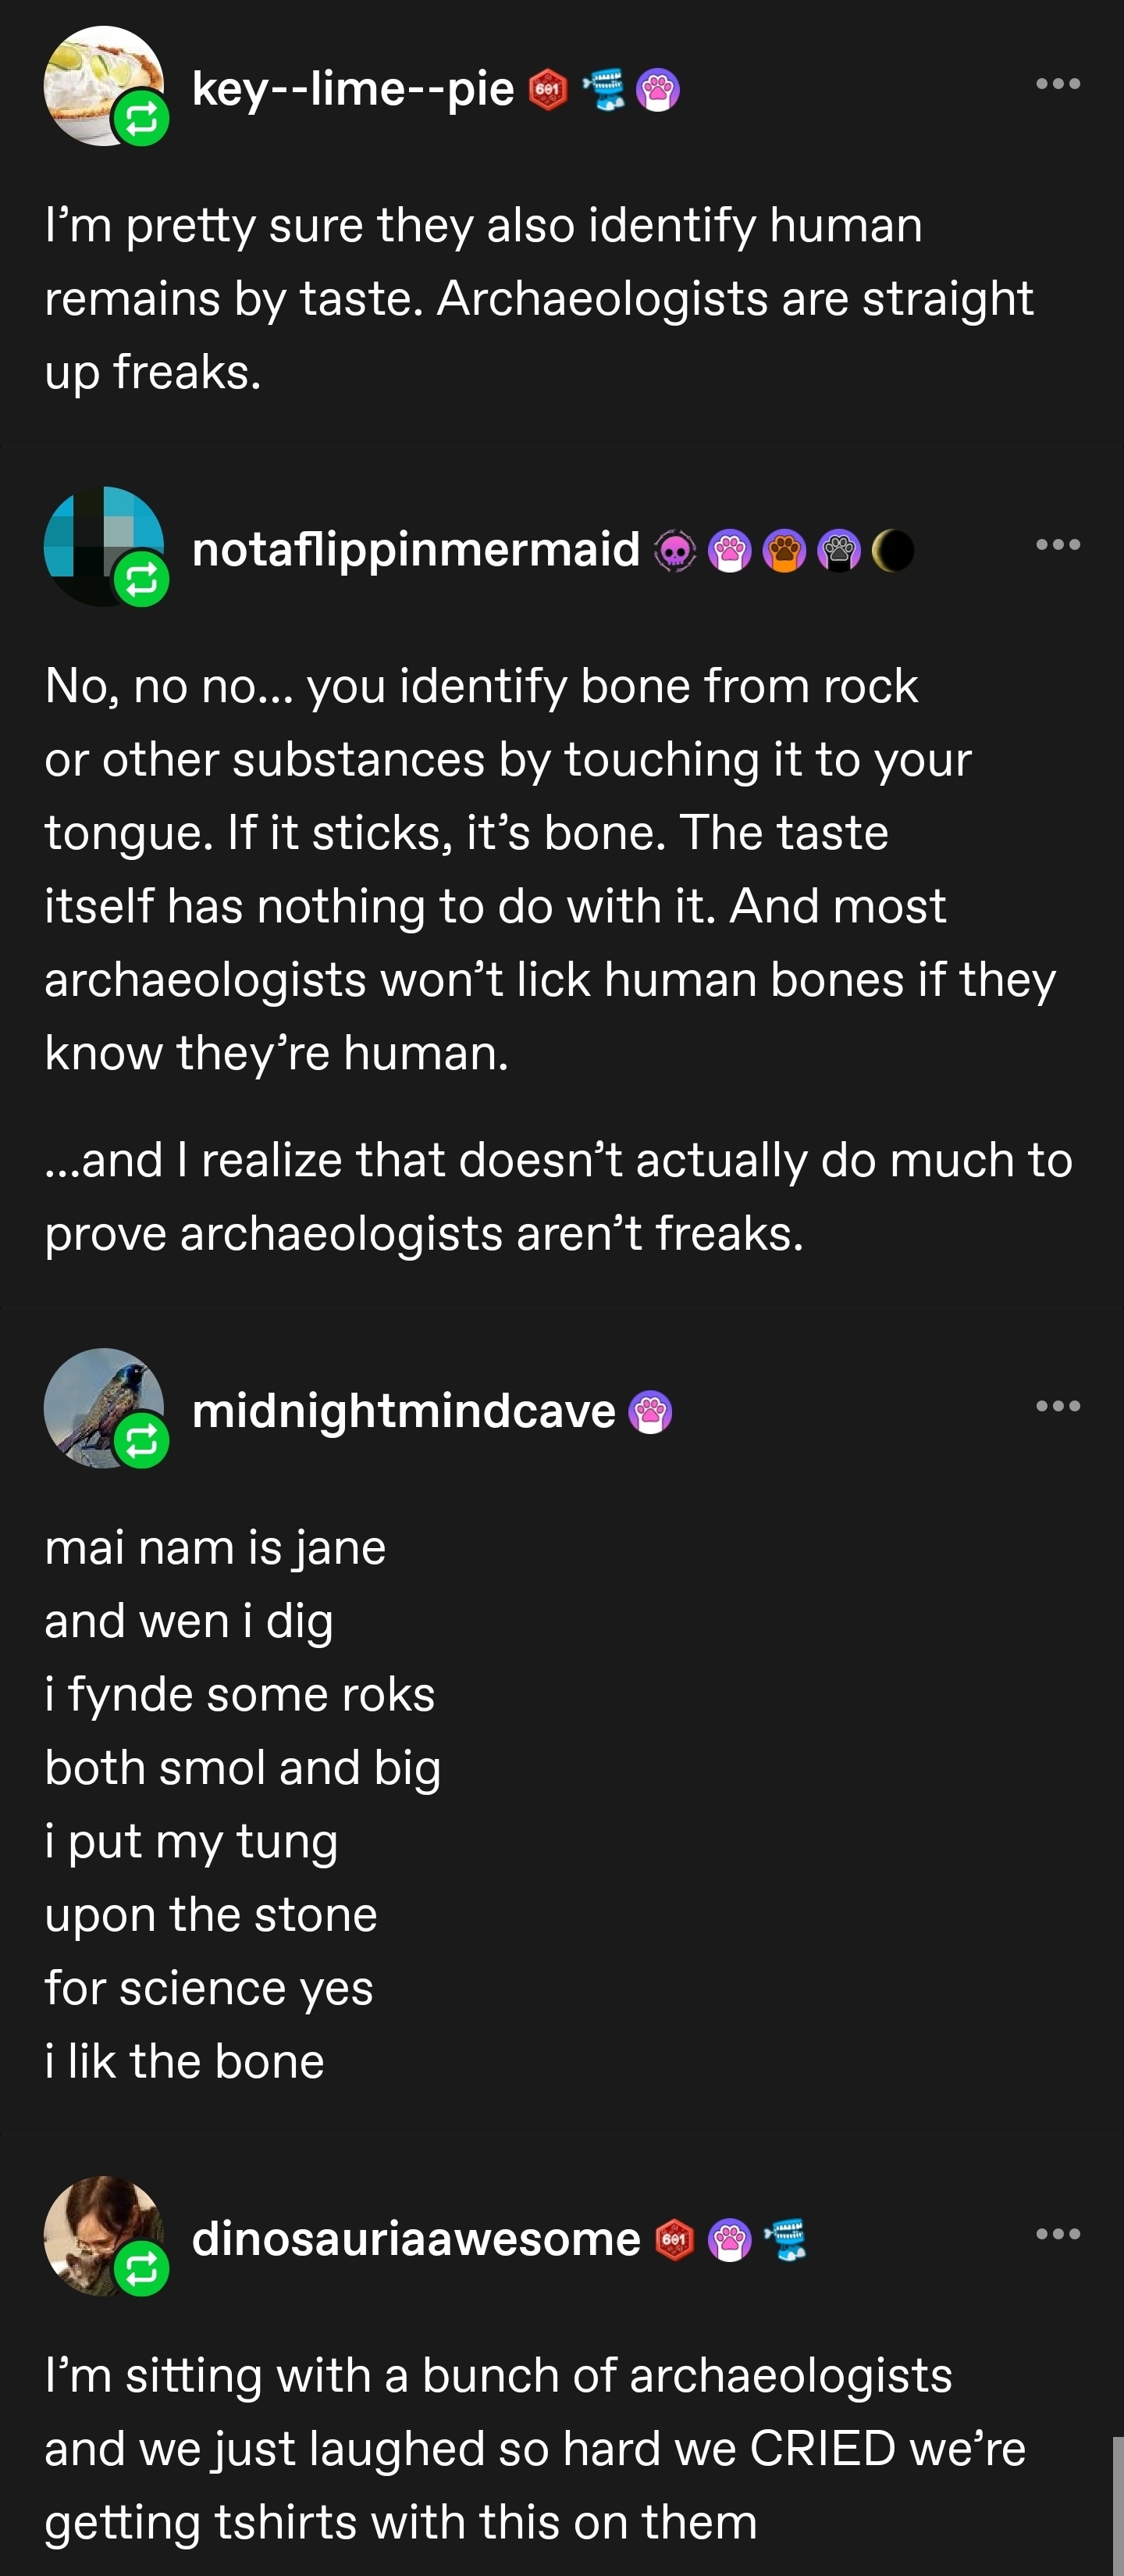
Task: Click orange paw badge beside notaflippinmermaid
Action: click(784, 550)
